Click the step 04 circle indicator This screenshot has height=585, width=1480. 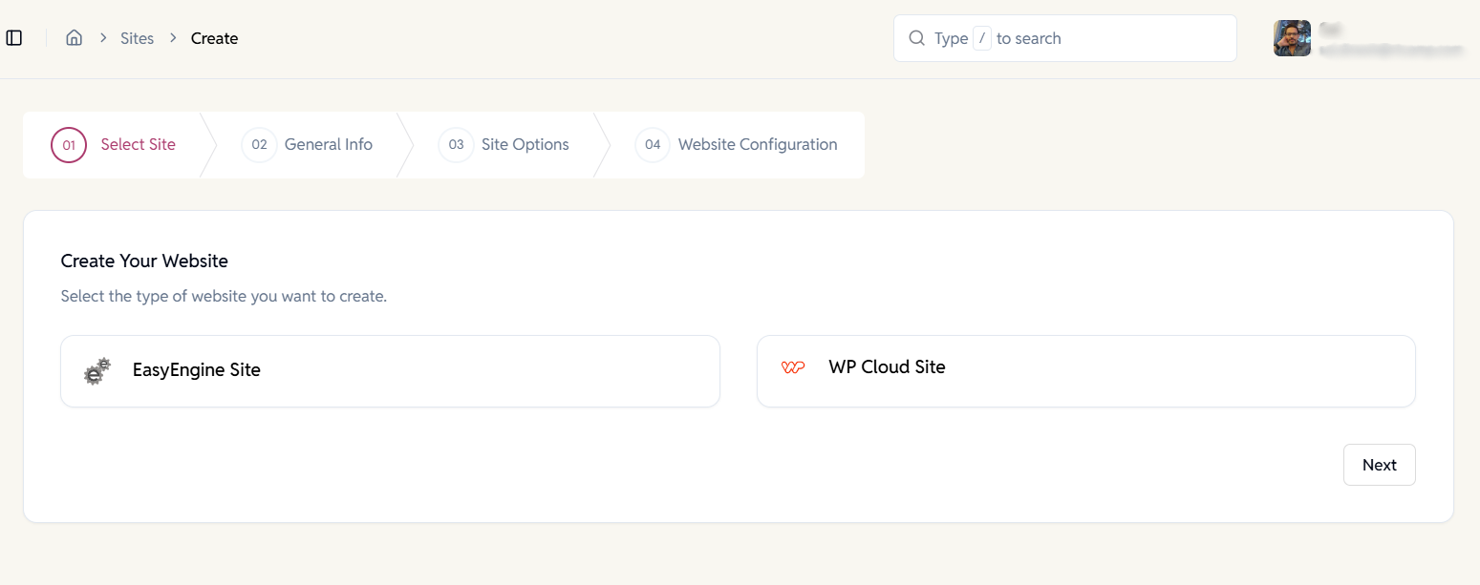653,145
